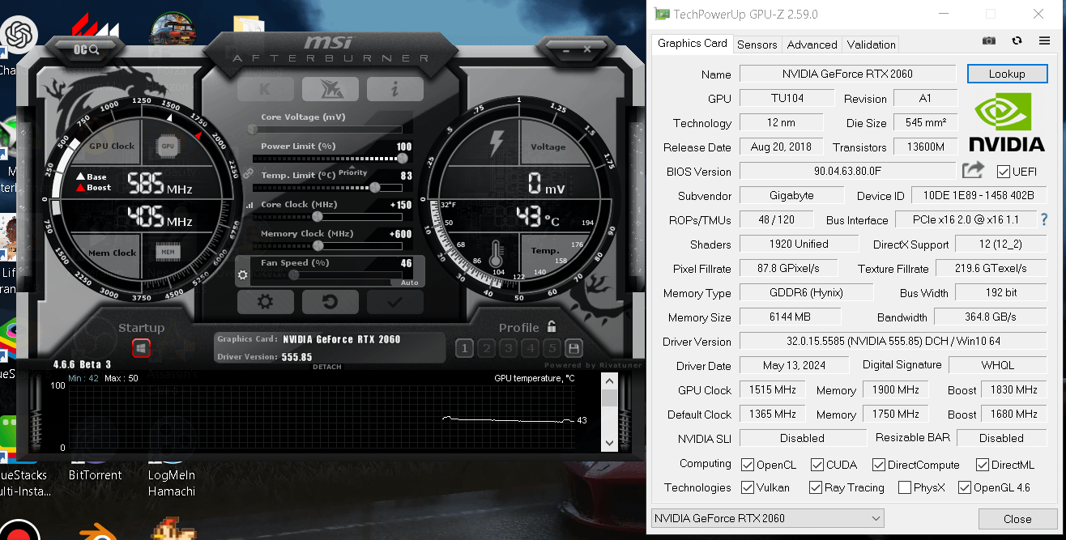Click the fan settings gear beside Fan Speed
1066x540 pixels.
pos(242,275)
